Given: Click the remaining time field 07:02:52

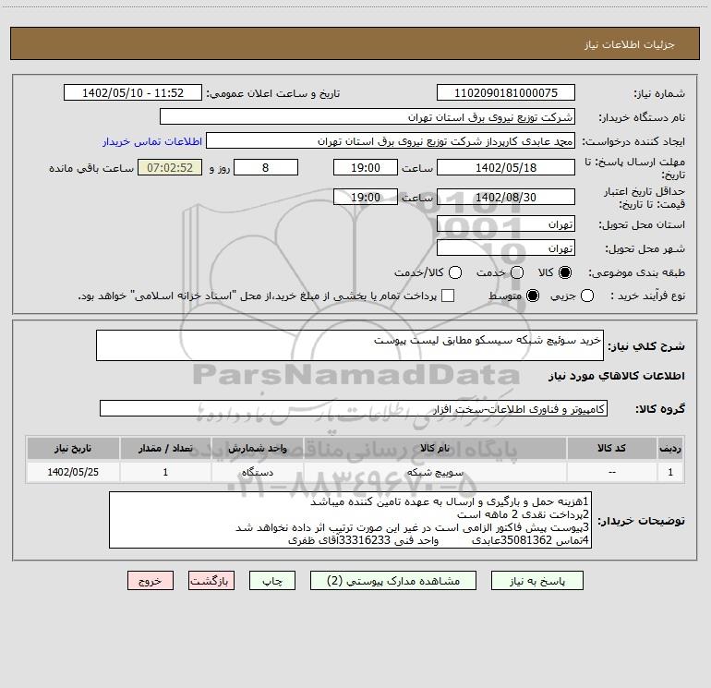Looking at the screenshot, I should [x=170, y=167].
